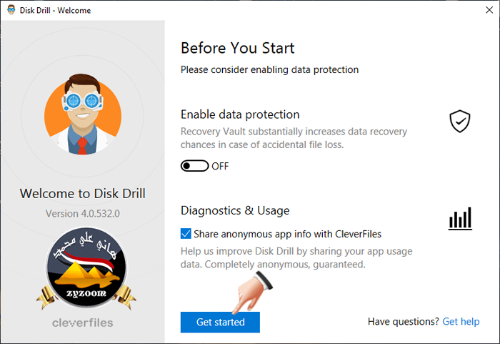Image resolution: width=500 pixels, height=344 pixels.
Task: Turn on the Recovery Vault data protection switch
Action: [x=194, y=166]
